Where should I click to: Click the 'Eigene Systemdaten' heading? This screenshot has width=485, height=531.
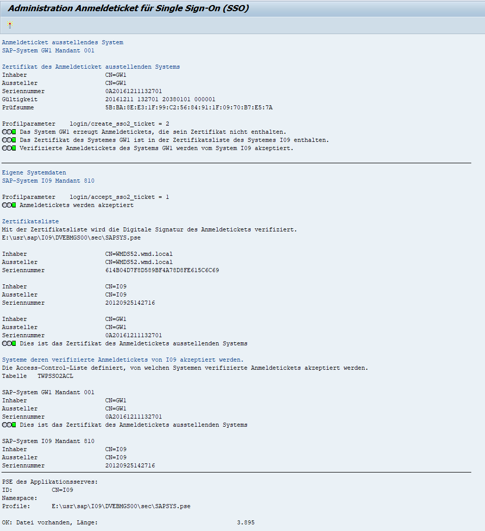[x=34, y=173]
